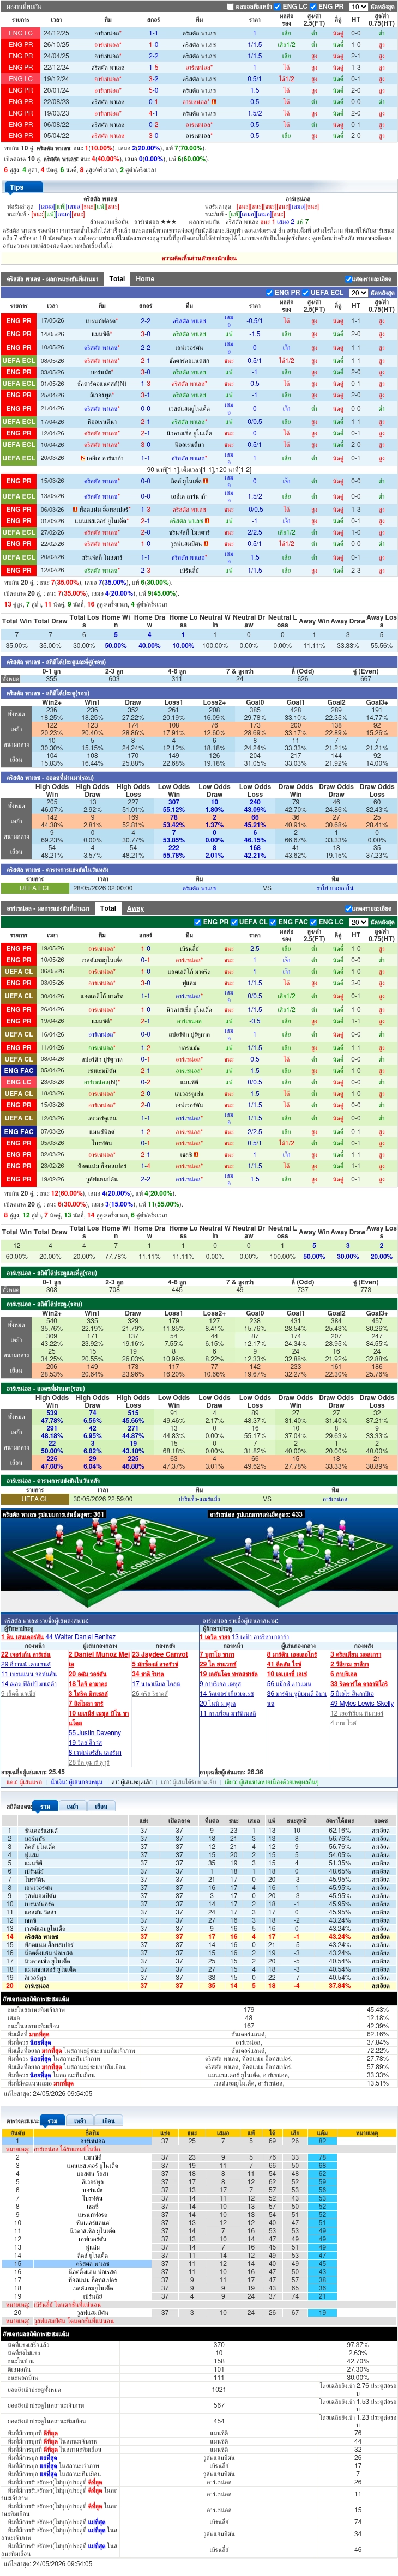This screenshot has width=398, height=2576.
Task: Select the head-to-head row dated 22/08/23
Action: (x=199, y=102)
